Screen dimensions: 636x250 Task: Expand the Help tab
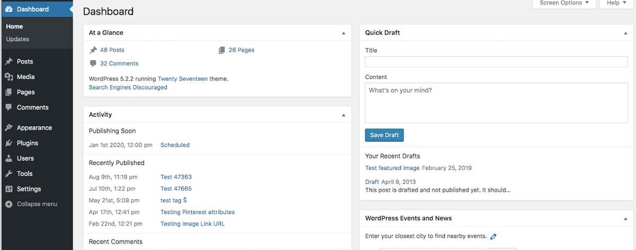coord(616,3)
